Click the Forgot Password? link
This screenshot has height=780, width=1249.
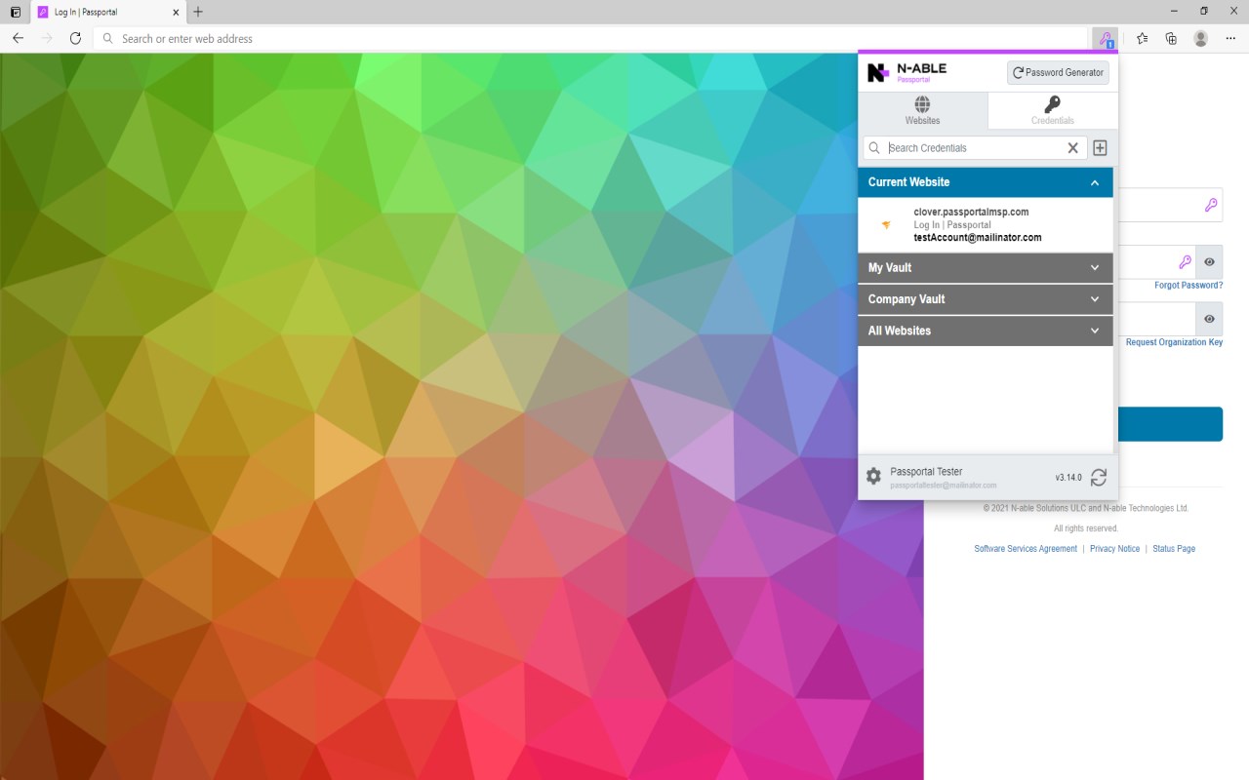pyautogui.click(x=1189, y=286)
